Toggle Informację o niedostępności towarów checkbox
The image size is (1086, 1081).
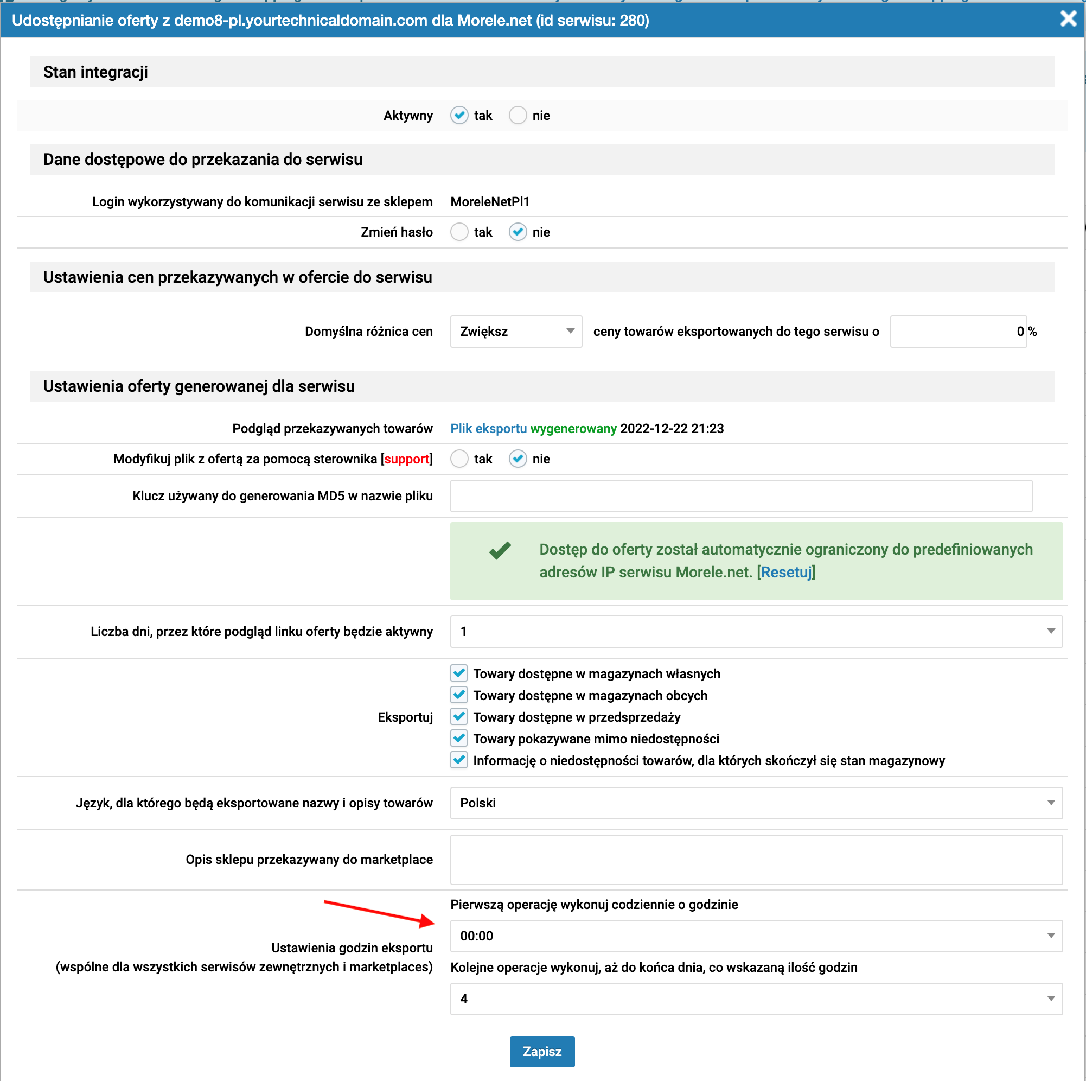(x=459, y=760)
